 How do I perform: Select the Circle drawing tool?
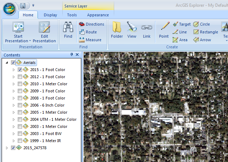(201, 24)
